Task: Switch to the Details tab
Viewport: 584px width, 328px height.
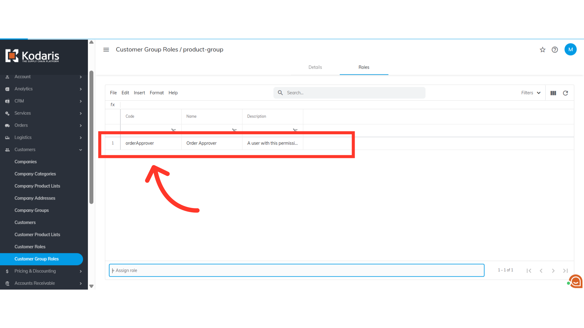Action: pos(315,67)
